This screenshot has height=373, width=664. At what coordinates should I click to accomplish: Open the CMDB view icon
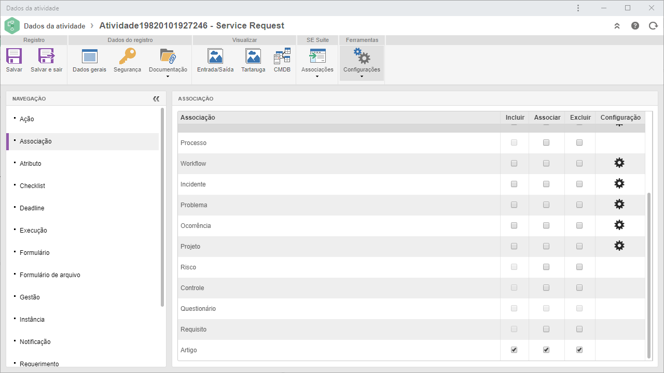282,56
